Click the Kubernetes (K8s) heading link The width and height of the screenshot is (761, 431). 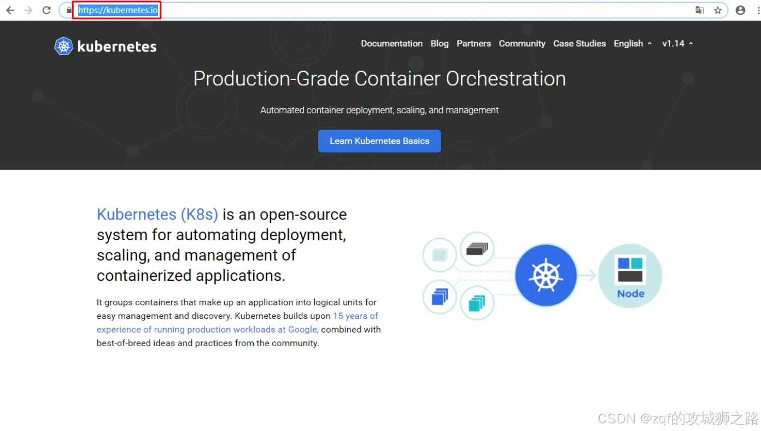[x=157, y=214]
